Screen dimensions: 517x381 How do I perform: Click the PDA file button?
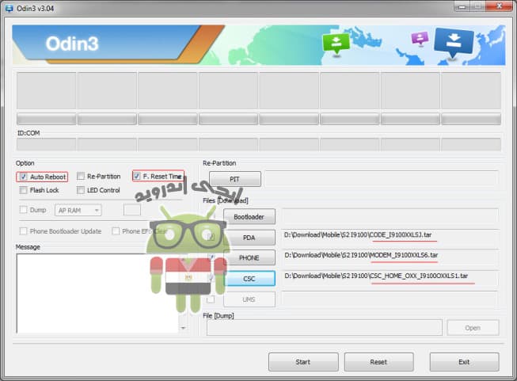click(249, 238)
